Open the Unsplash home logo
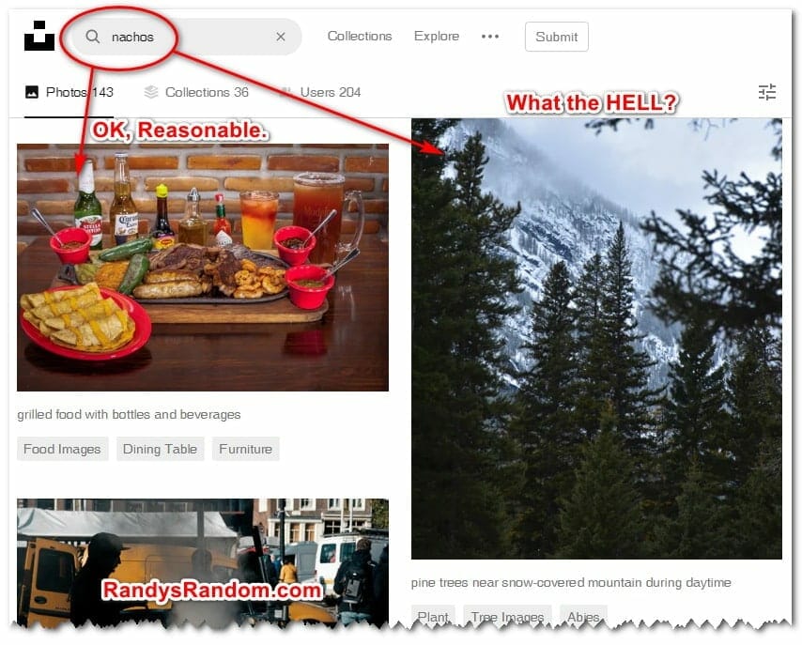This screenshot has width=802, height=645. point(39,36)
